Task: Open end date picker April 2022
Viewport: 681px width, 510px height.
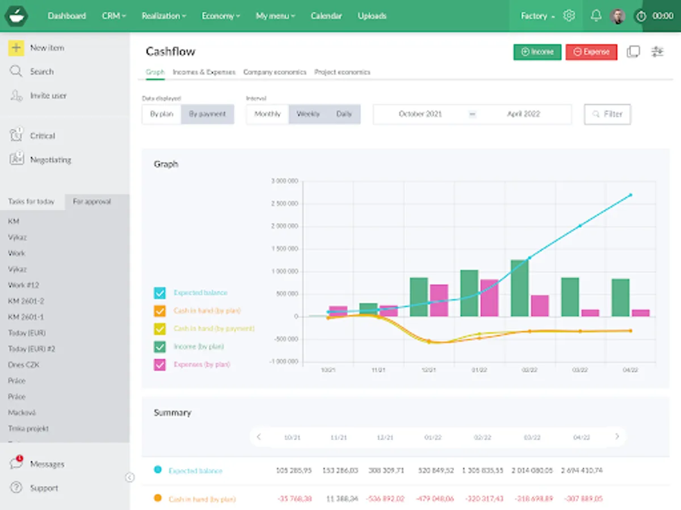Action: 523,114
